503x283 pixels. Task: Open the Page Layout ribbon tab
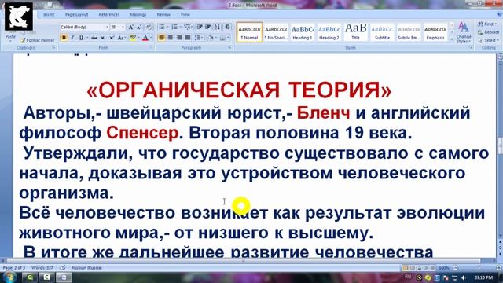coord(76,14)
